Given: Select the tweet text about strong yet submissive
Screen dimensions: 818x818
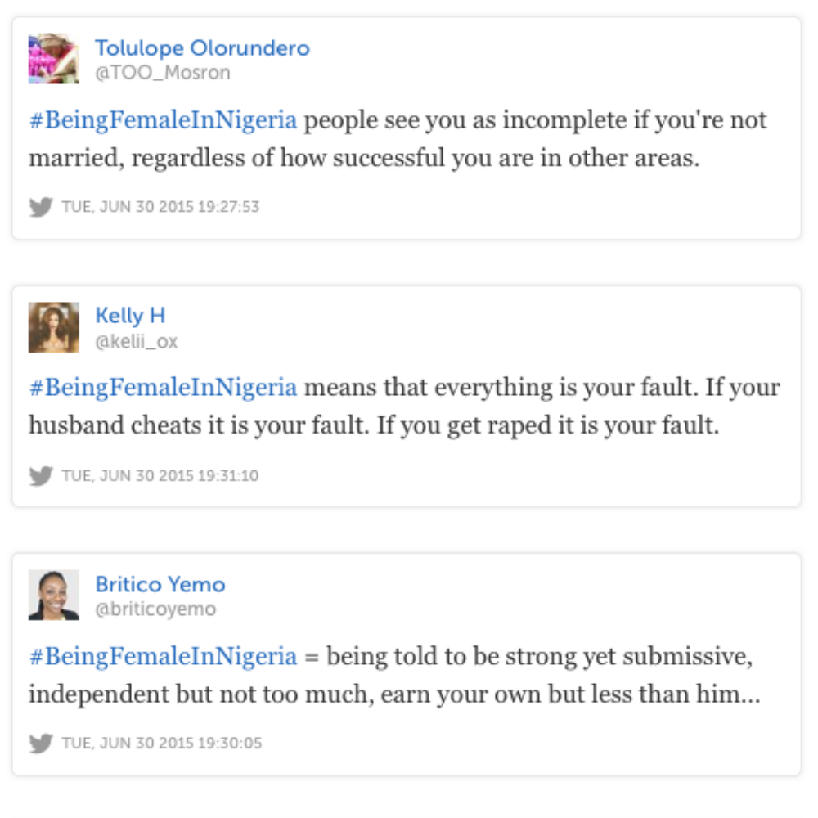Looking at the screenshot, I should click(395, 675).
